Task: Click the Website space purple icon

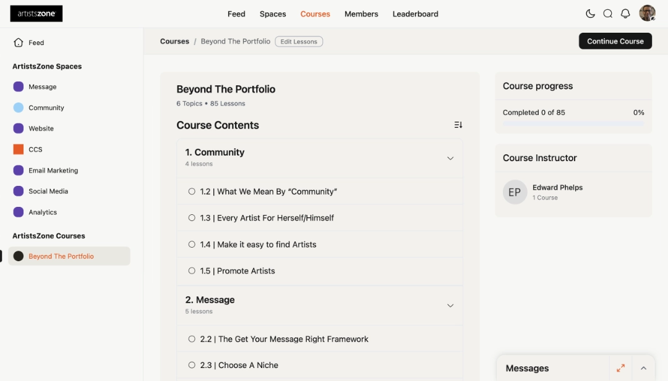Action: [x=19, y=128]
